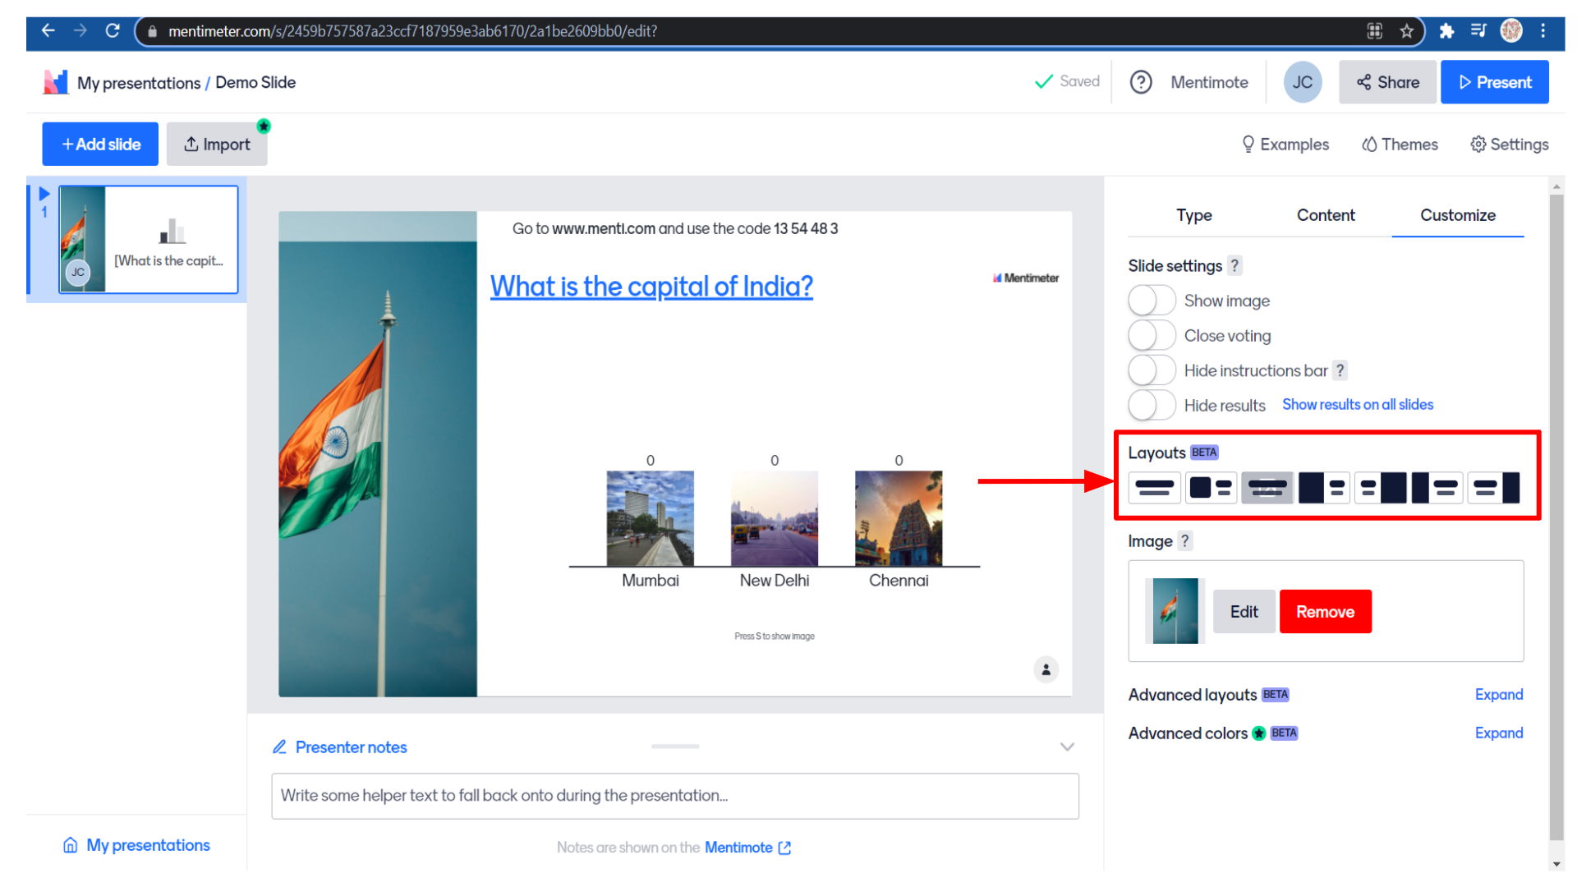Click Show results on all slides link
1577x887 pixels.
[x=1357, y=405]
